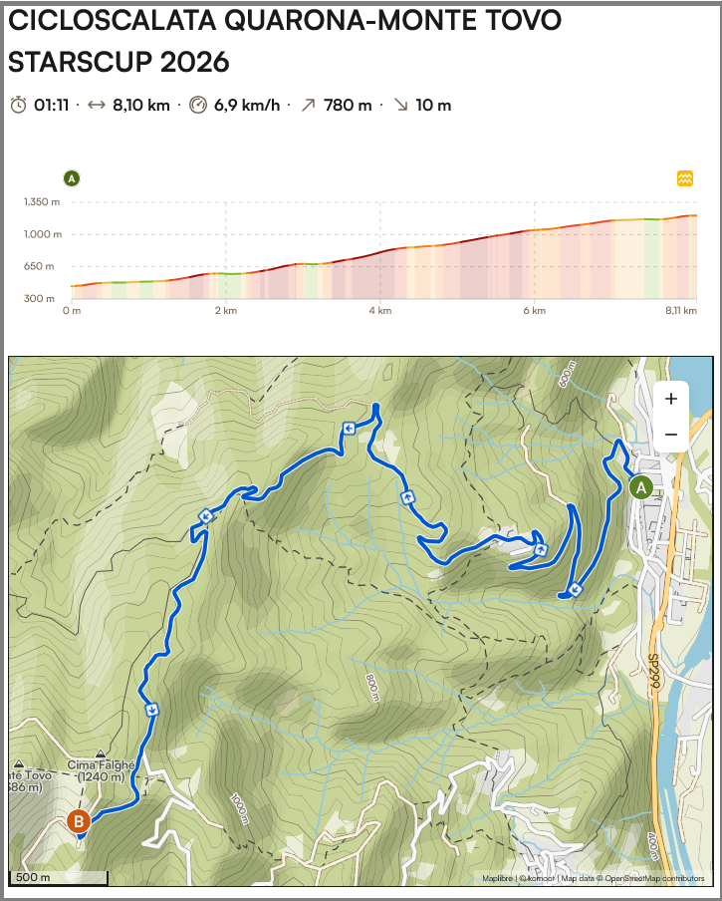This screenshot has height=901, width=722.
Task: Click the ascent arrow icon by 780 m
Action: 307,105
